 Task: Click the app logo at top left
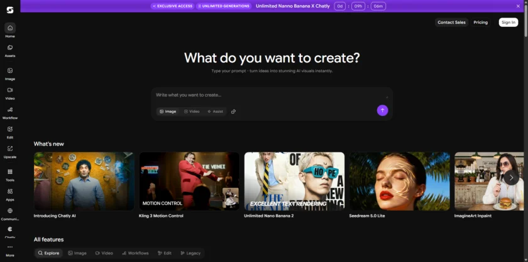(10, 10)
